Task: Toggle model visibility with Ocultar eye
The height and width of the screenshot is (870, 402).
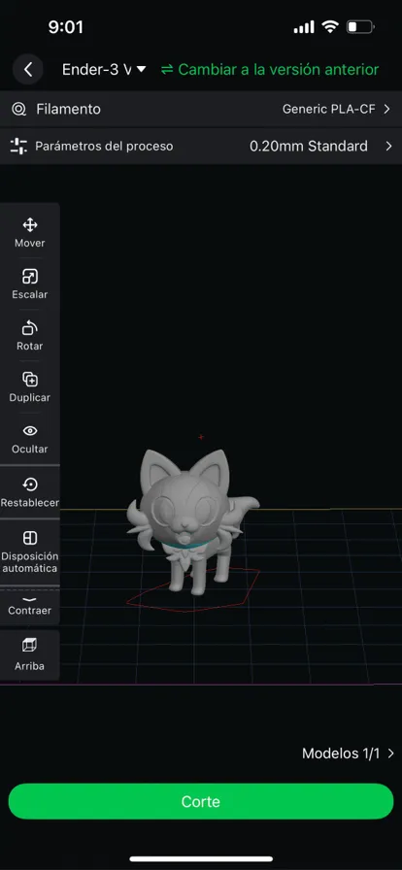Action: point(29,430)
